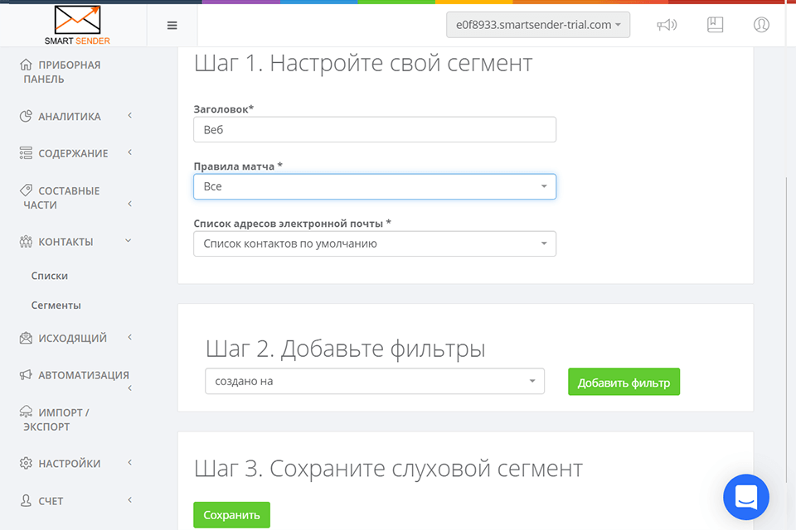Screen dimensions: 796x530
Task: Open the Содержание menu item
Action: point(73,153)
